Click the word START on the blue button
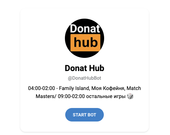Image resolution: width=170 pixels, height=135 pixels. [79, 115]
